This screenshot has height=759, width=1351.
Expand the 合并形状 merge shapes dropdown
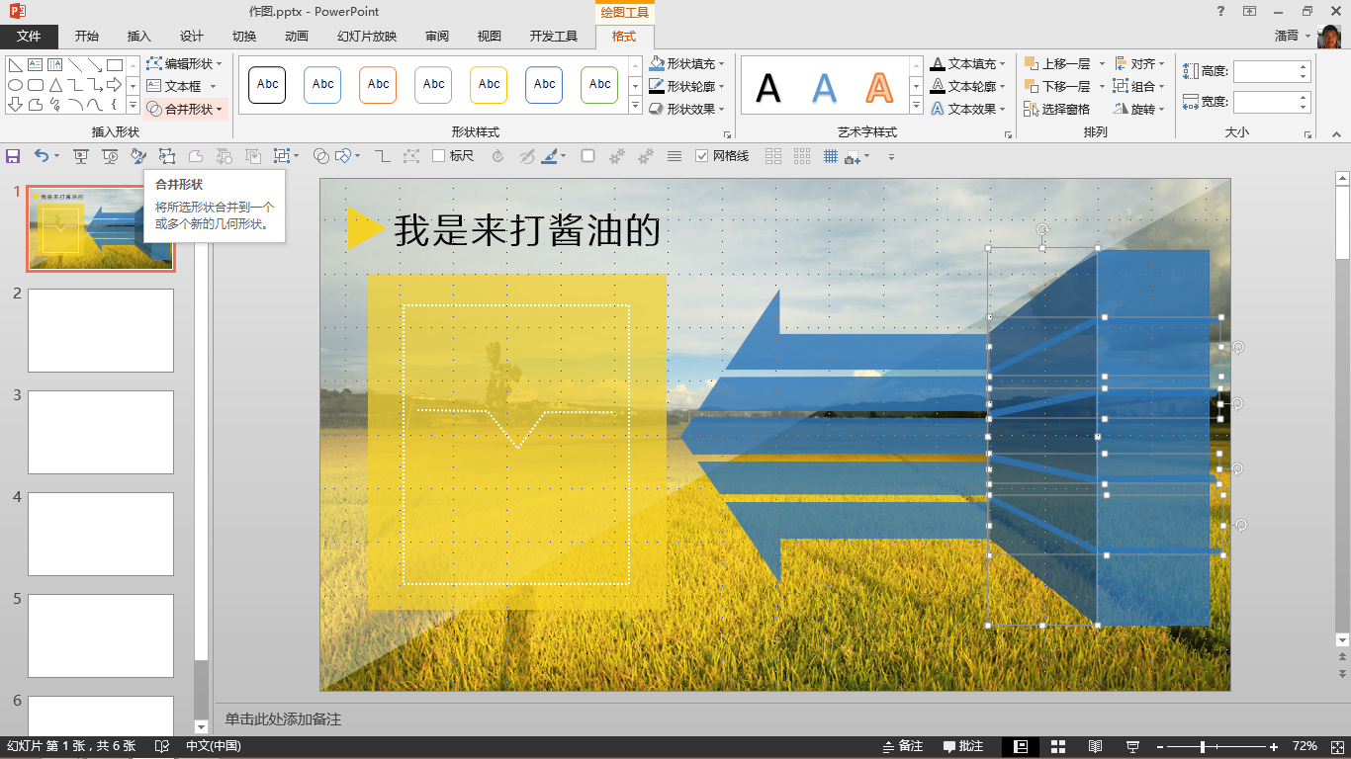point(187,109)
